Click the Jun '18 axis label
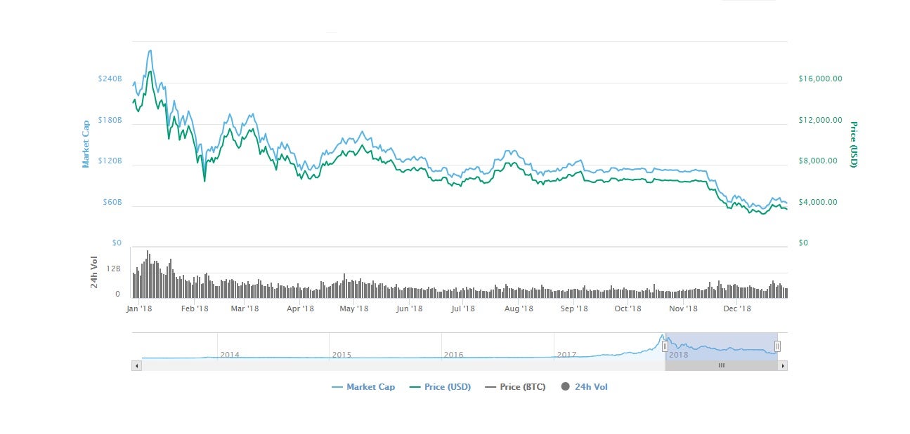Image resolution: width=910 pixels, height=434 pixels. point(409,308)
